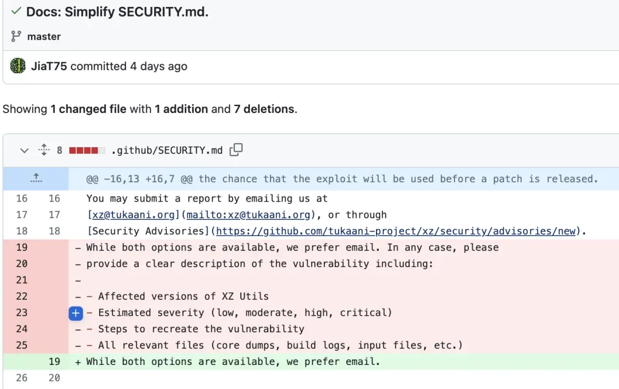Copy the .github/SECURITY.md file path
619x389 pixels.
(236, 150)
